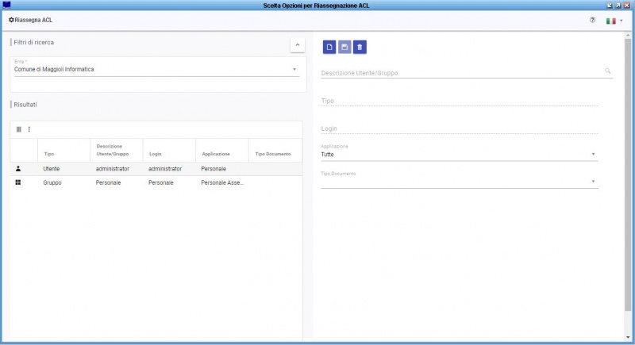Click the user icon in administrator row

click(x=18, y=169)
